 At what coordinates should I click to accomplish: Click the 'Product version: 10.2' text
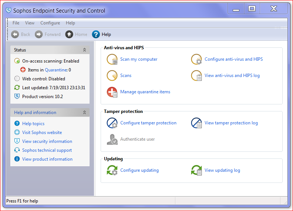coord(43,97)
